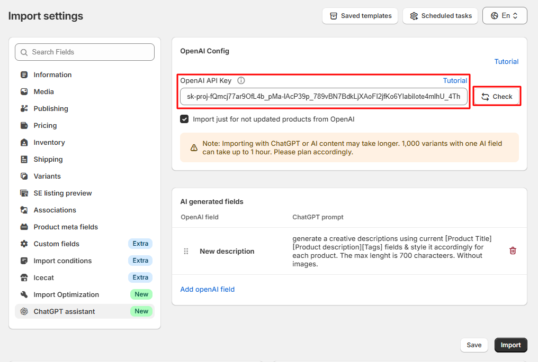Click the ChatGPT assistant logo icon
The width and height of the screenshot is (538, 362).
click(x=24, y=311)
